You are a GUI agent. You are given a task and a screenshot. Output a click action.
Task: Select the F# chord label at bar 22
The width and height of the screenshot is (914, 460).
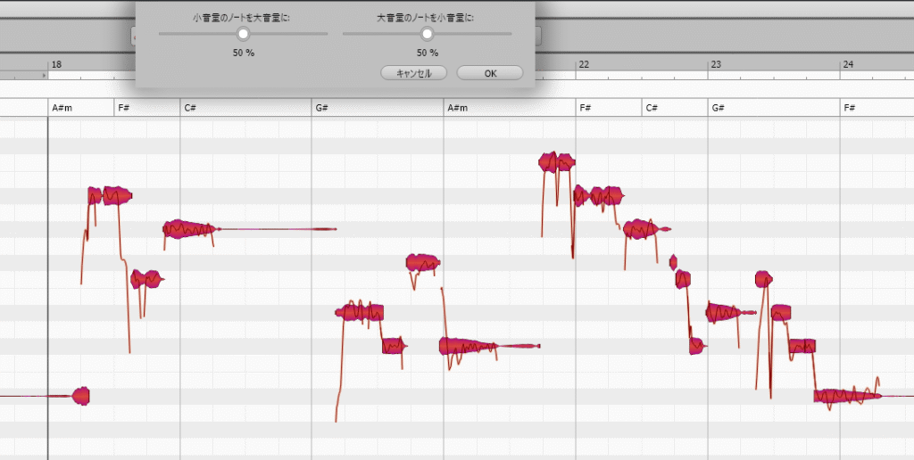pyautogui.click(x=586, y=108)
